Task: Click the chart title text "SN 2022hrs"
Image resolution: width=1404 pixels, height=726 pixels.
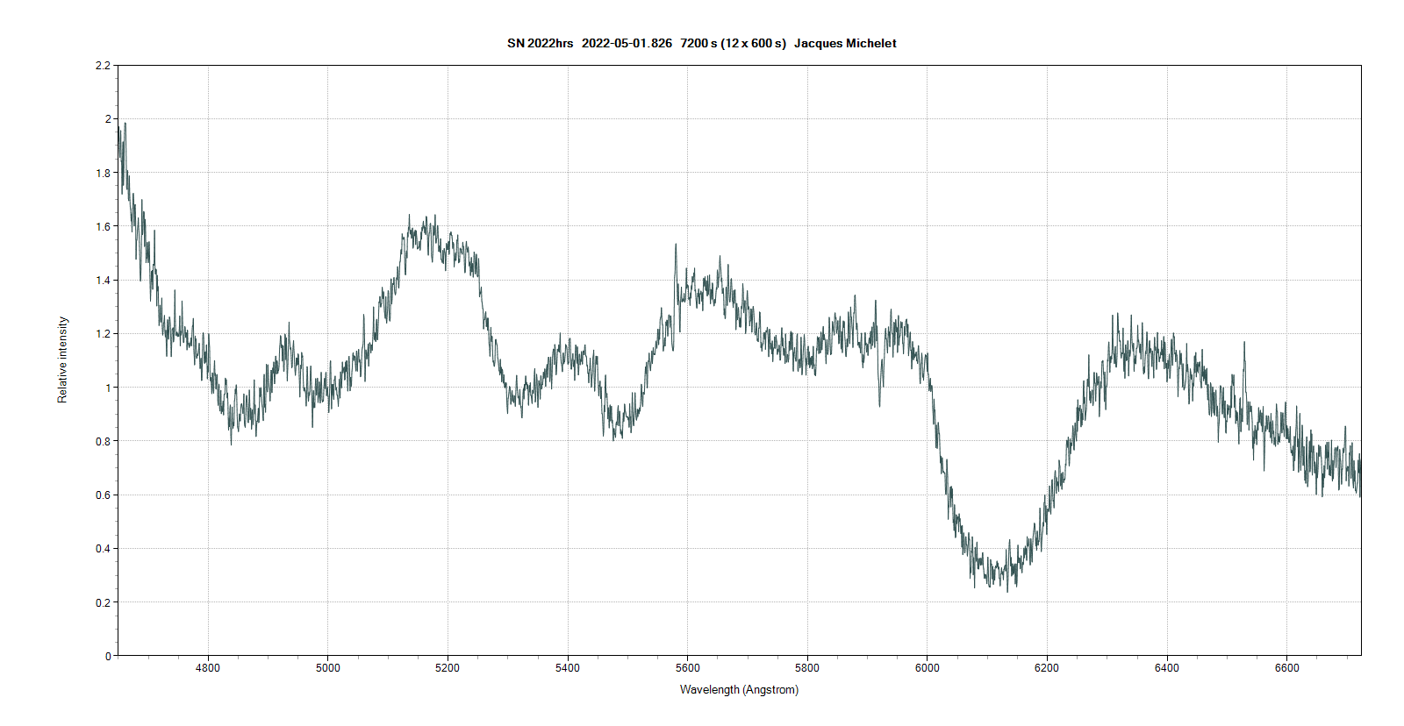Action: [x=540, y=43]
